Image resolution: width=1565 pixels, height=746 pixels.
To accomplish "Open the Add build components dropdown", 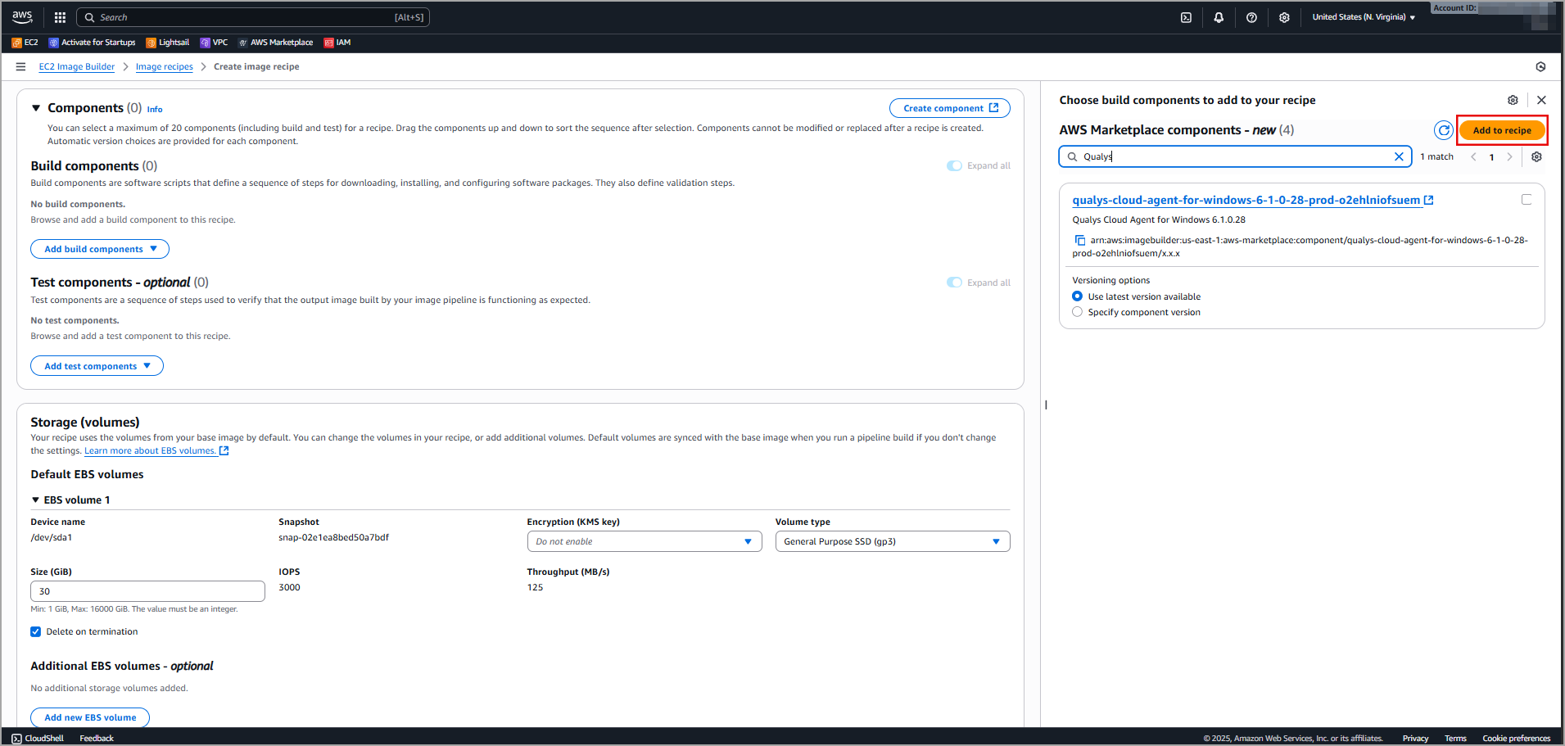I will coord(100,249).
